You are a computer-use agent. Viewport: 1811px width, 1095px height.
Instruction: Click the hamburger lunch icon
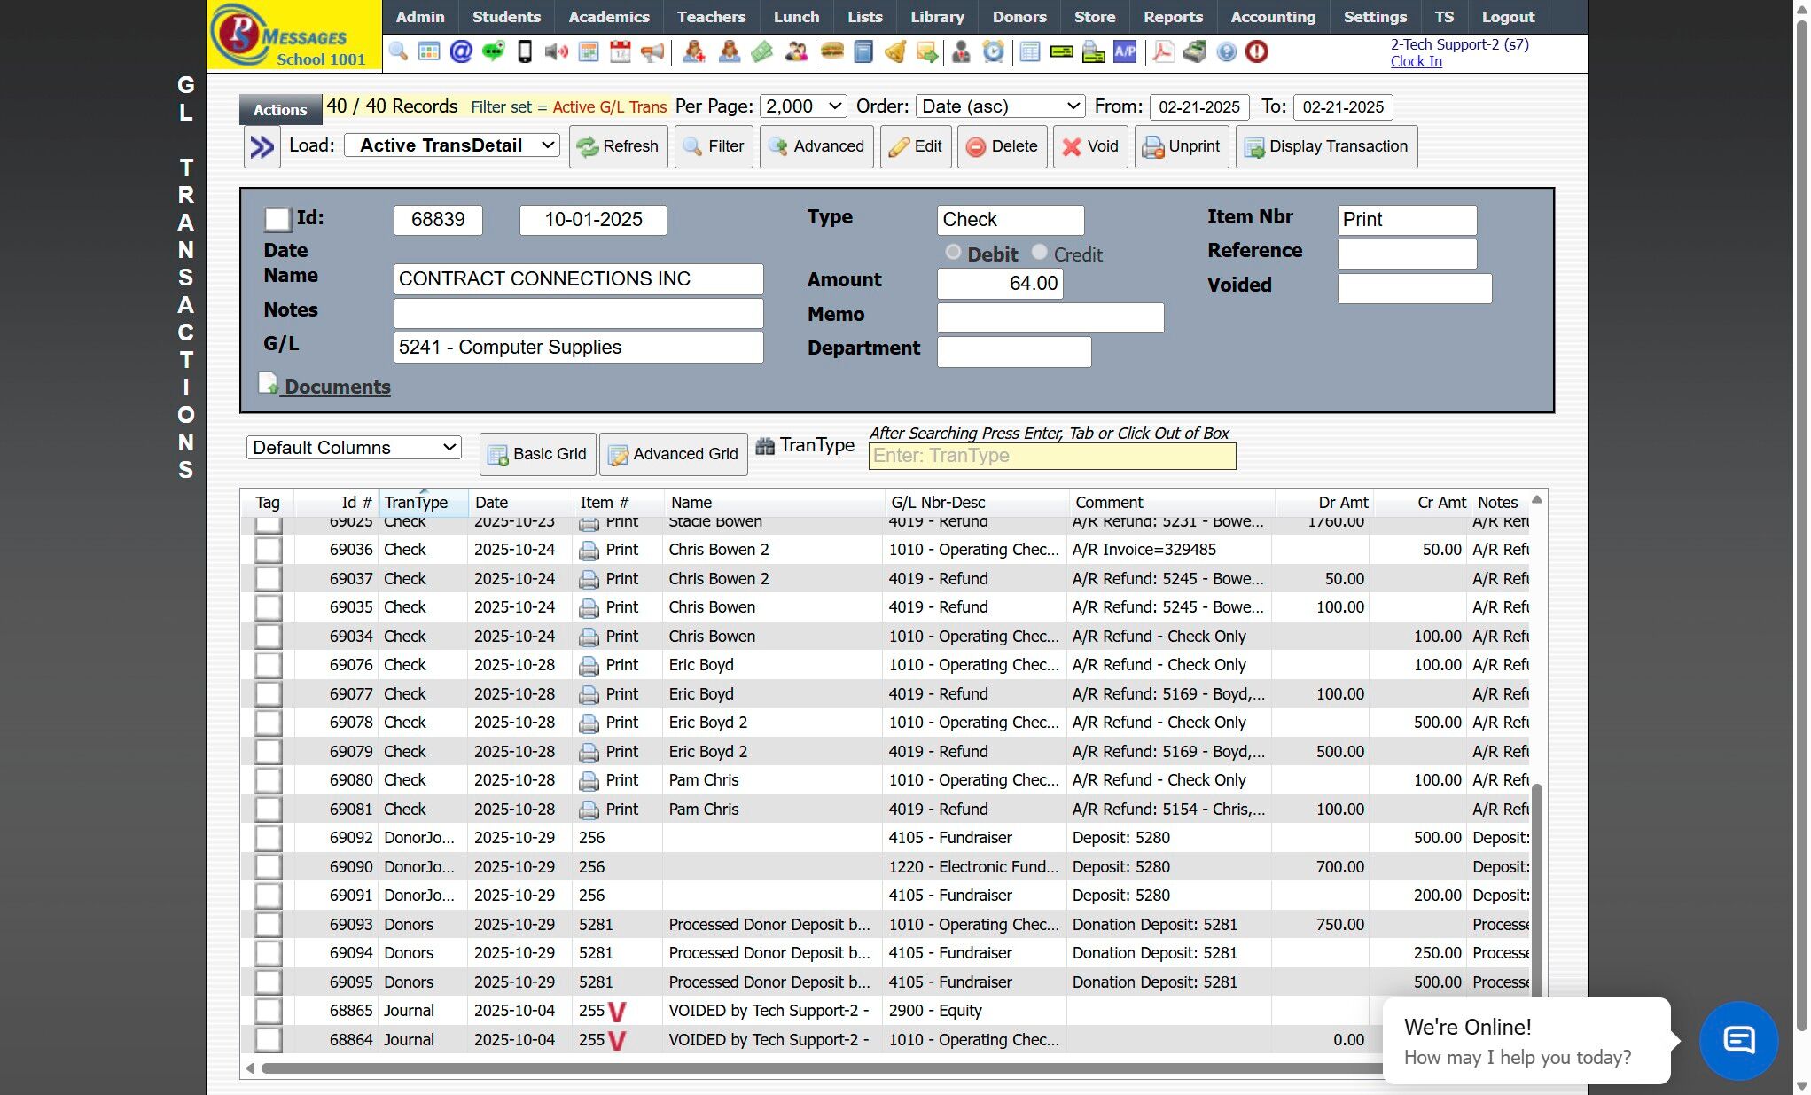(x=831, y=51)
